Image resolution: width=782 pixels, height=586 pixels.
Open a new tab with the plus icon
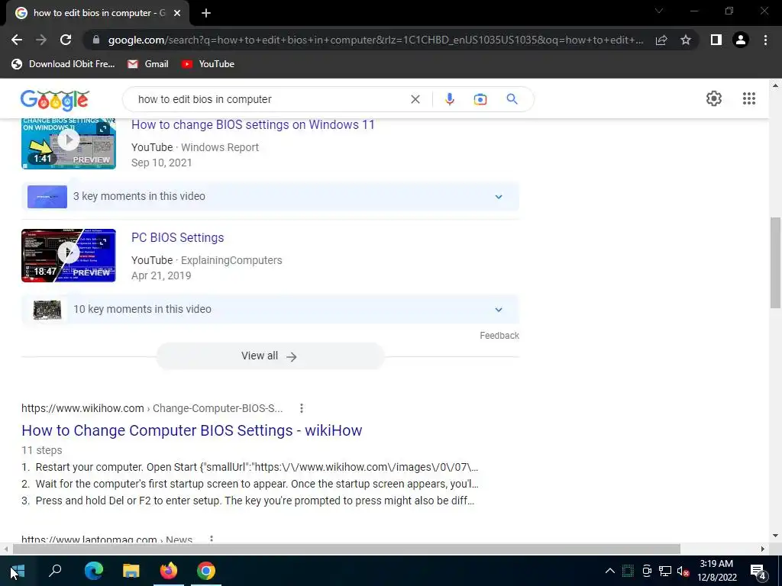(206, 13)
